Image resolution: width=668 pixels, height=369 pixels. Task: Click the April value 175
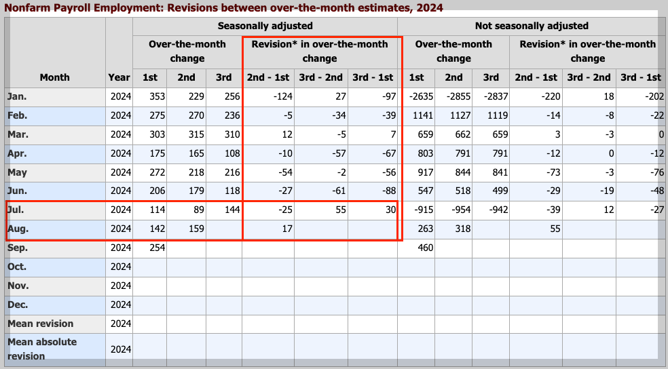point(157,153)
